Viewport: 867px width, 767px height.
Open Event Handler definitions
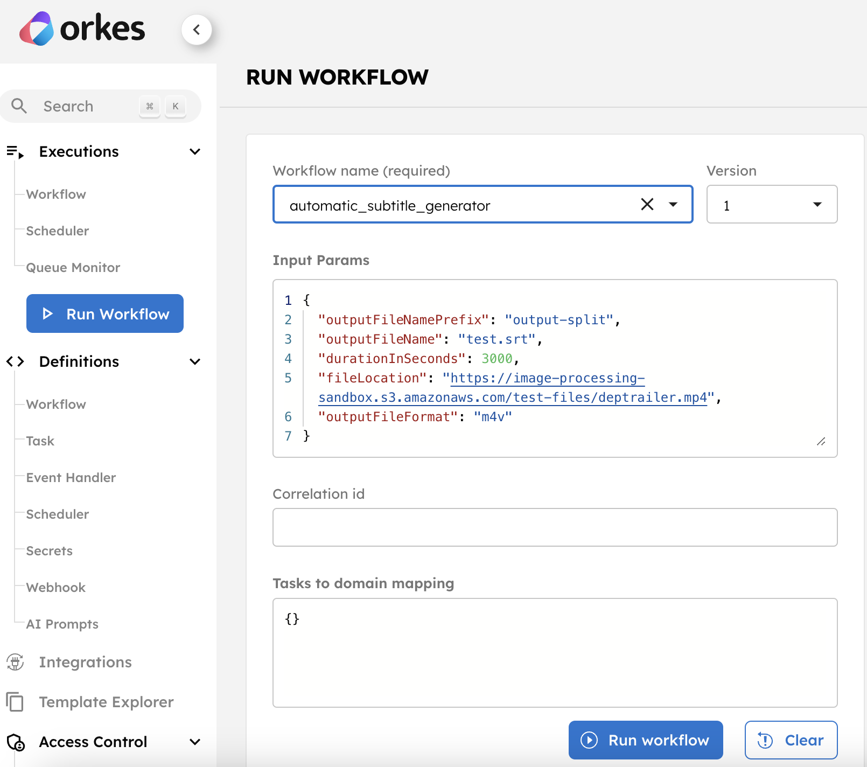click(71, 478)
